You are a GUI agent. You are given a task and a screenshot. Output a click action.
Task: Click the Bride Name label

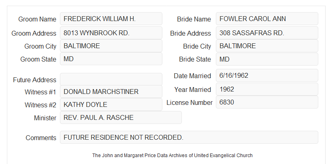point(194,19)
